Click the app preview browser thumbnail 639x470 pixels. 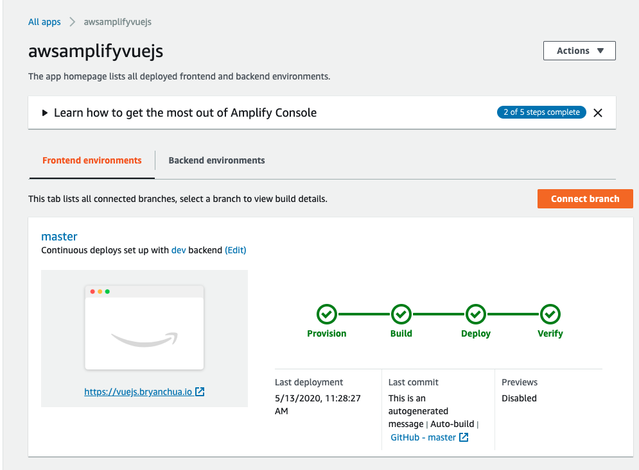click(x=144, y=328)
